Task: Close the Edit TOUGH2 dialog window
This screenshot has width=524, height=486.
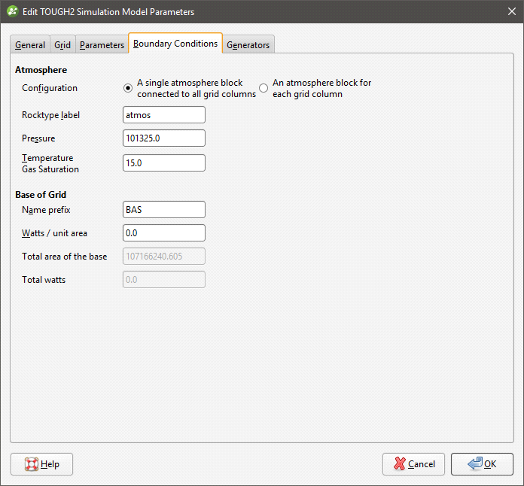Action: (512, 12)
